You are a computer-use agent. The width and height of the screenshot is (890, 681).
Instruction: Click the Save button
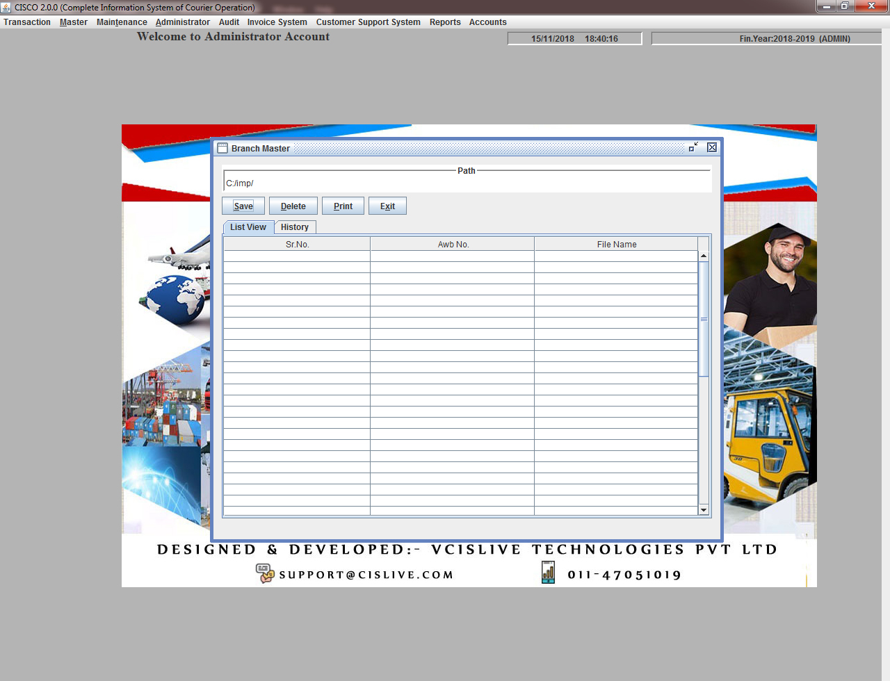[x=243, y=206]
